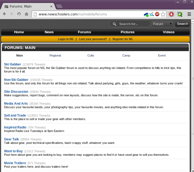Close the Forums: Main tab
The height and width of the screenshot is (172, 194).
(x=51, y=6)
